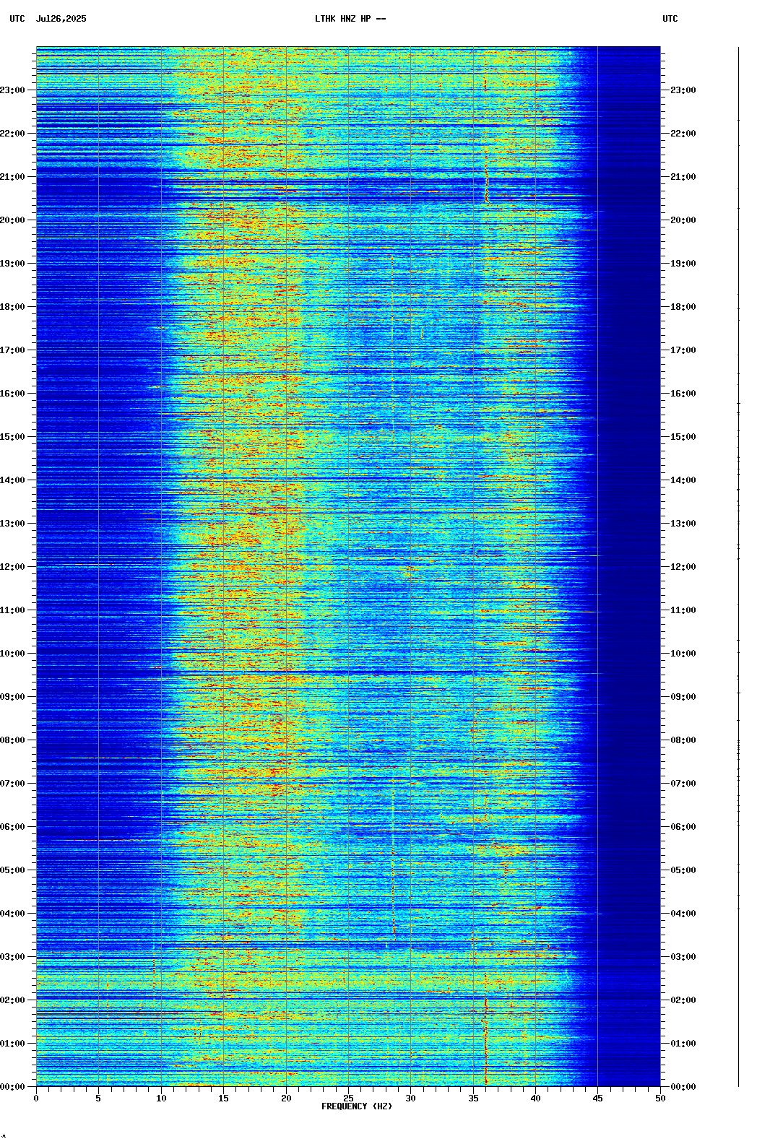Click the 07:00 label on left axis
The width and height of the screenshot is (770, 1144).
pos(12,784)
